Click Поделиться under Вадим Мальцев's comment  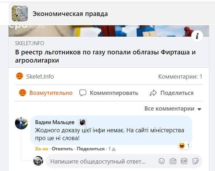[90, 149]
